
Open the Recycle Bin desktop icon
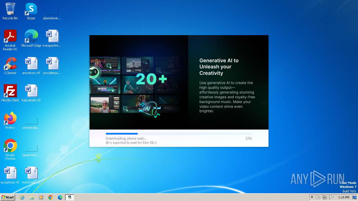tap(10, 11)
